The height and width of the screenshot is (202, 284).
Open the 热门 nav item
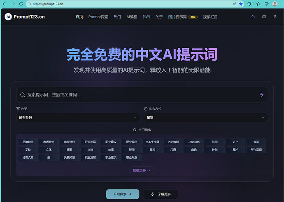point(117,16)
